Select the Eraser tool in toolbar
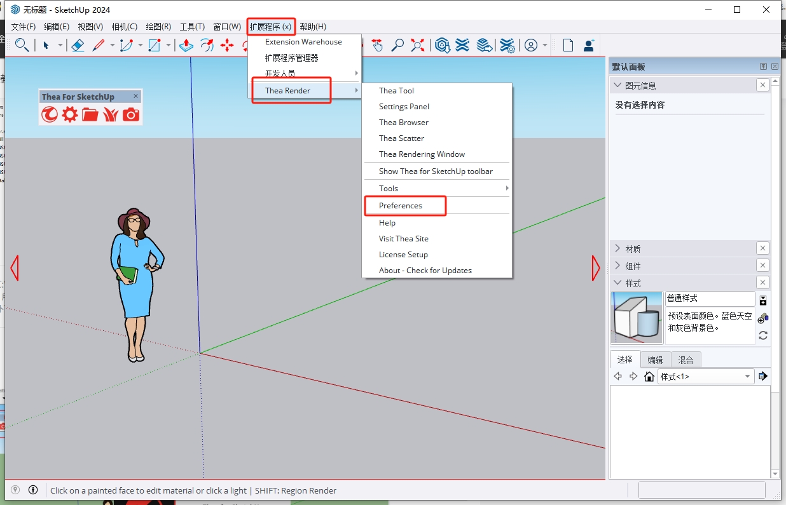This screenshot has width=786, height=505. 78,45
